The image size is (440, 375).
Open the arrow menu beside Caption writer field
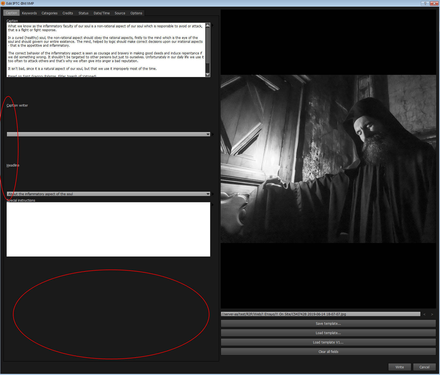[212, 134]
